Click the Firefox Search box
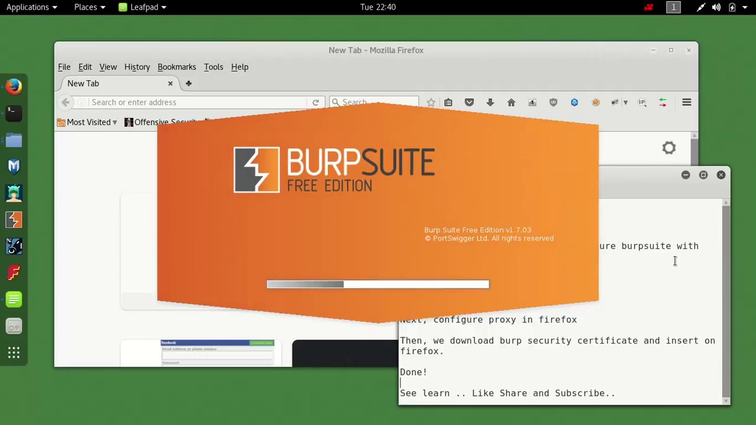 coord(374,102)
